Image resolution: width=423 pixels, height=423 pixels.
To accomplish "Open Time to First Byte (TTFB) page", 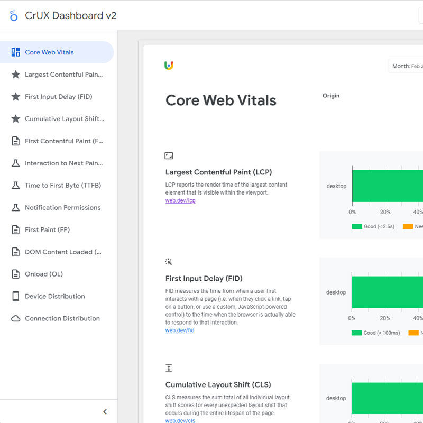I will pyautogui.click(x=57, y=186).
